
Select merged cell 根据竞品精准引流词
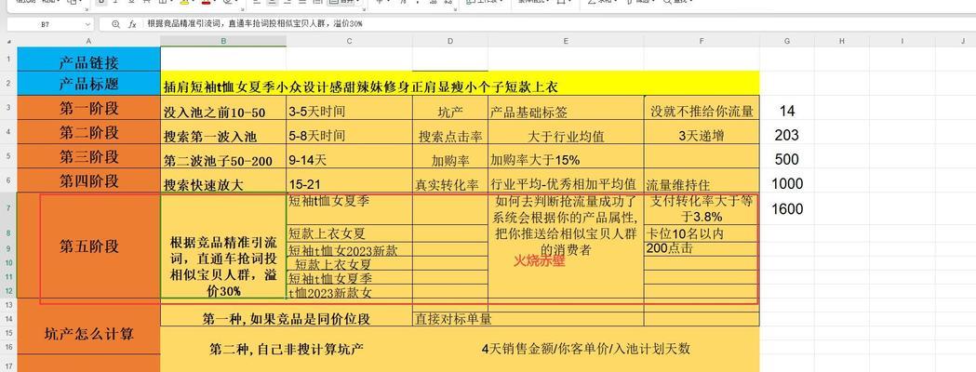pyautogui.click(x=223, y=246)
